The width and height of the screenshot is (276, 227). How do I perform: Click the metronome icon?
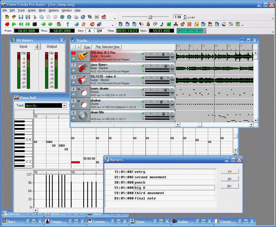[148, 24]
